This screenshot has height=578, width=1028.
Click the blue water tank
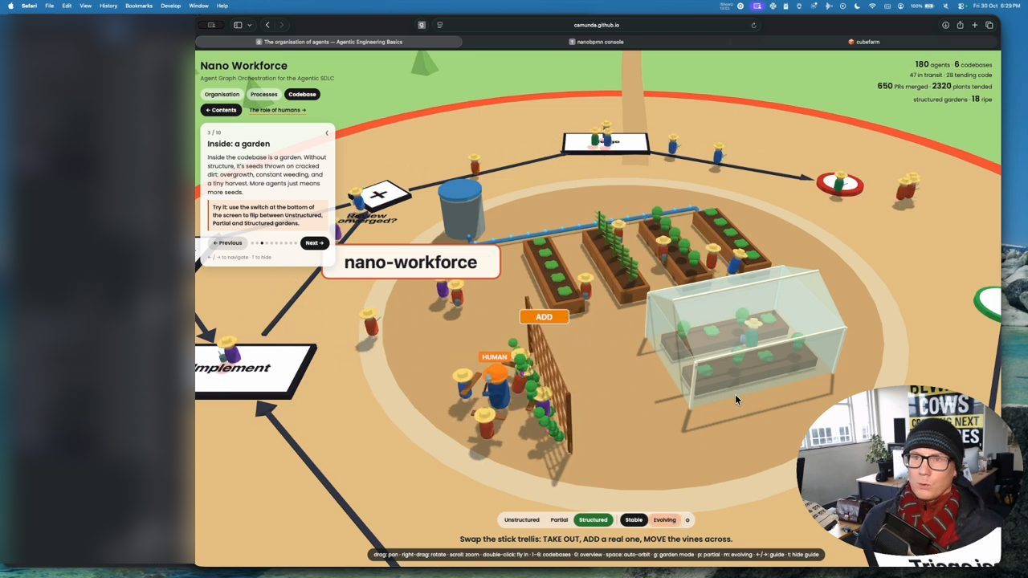click(x=460, y=209)
